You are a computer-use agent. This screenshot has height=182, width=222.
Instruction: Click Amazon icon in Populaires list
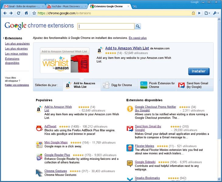[x=39, y=109]
